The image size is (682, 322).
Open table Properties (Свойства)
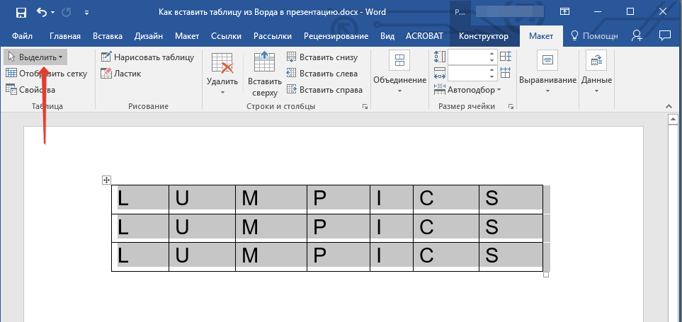tap(30, 89)
